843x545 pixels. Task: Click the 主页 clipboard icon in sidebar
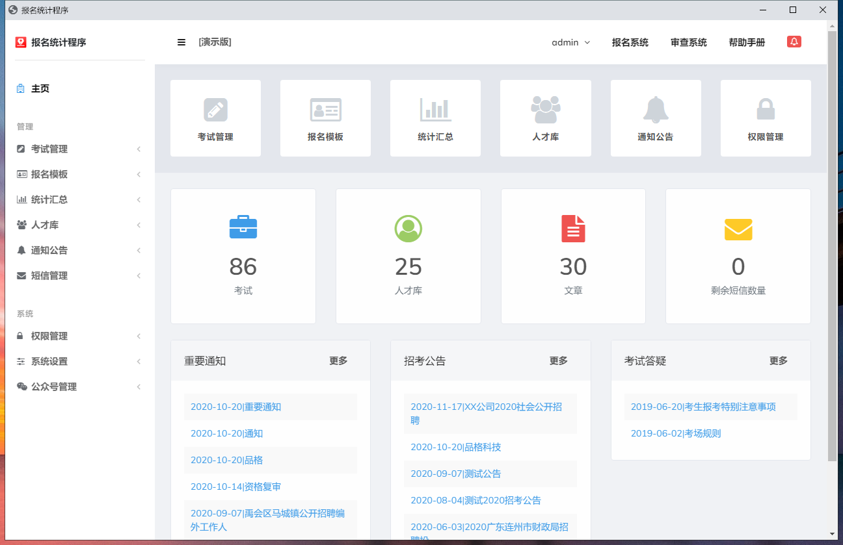pyautogui.click(x=21, y=88)
